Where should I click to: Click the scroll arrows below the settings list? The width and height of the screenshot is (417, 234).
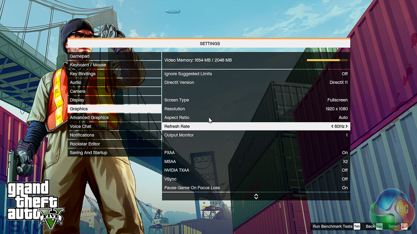pyautogui.click(x=256, y=196)
